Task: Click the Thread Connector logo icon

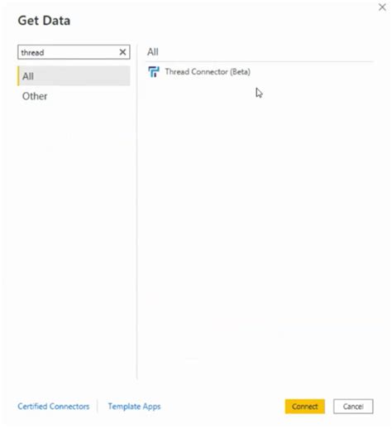Action: 154,72
